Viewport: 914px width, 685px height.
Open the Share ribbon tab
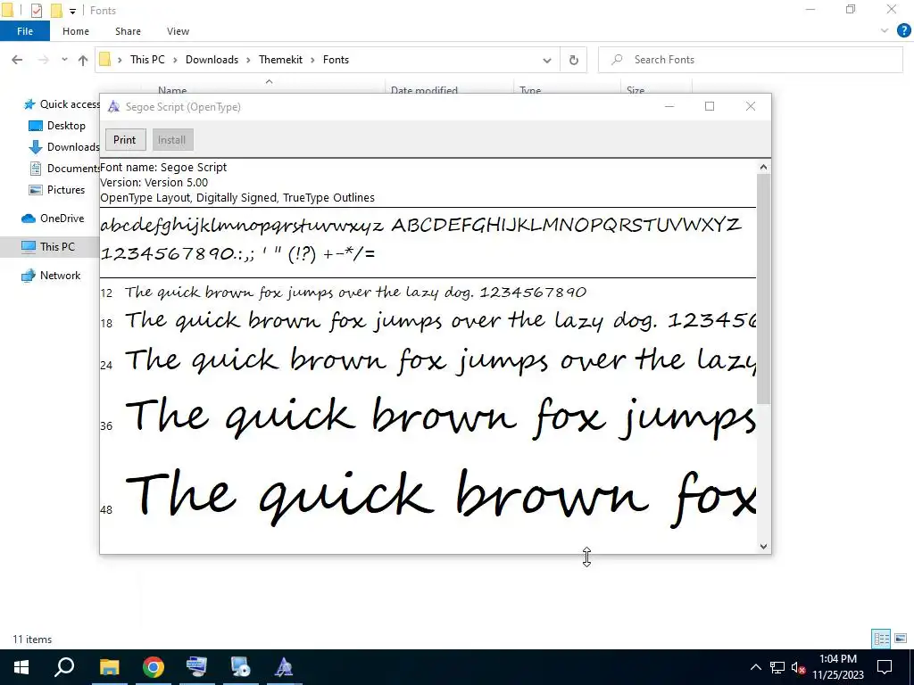click(x=128, y=31)
